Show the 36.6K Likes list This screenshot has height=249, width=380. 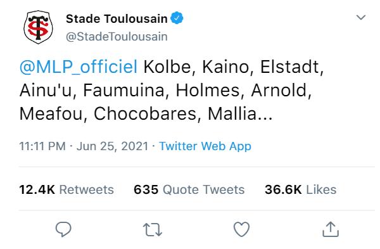point(300,189)
